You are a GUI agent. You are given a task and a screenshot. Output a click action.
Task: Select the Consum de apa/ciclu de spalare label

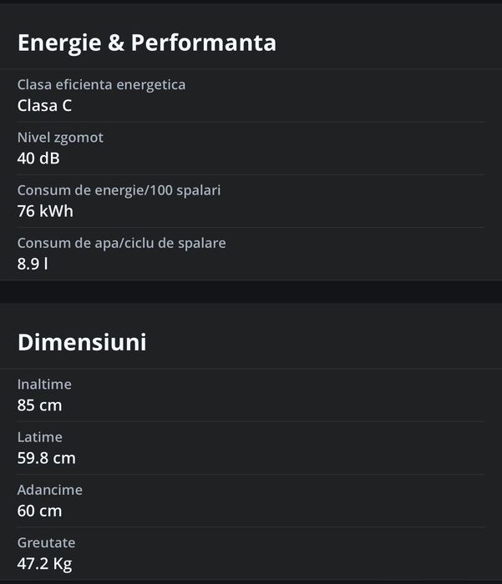click(121, 243)
